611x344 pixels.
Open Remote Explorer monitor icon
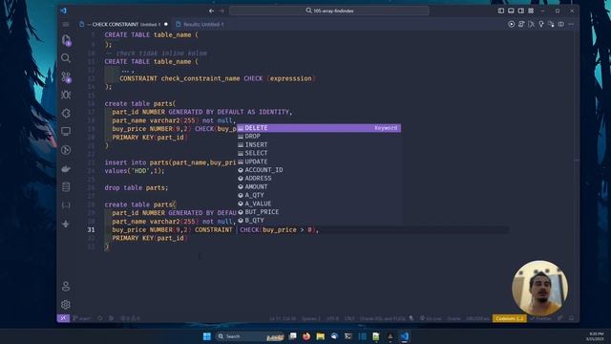pos(66,132)
